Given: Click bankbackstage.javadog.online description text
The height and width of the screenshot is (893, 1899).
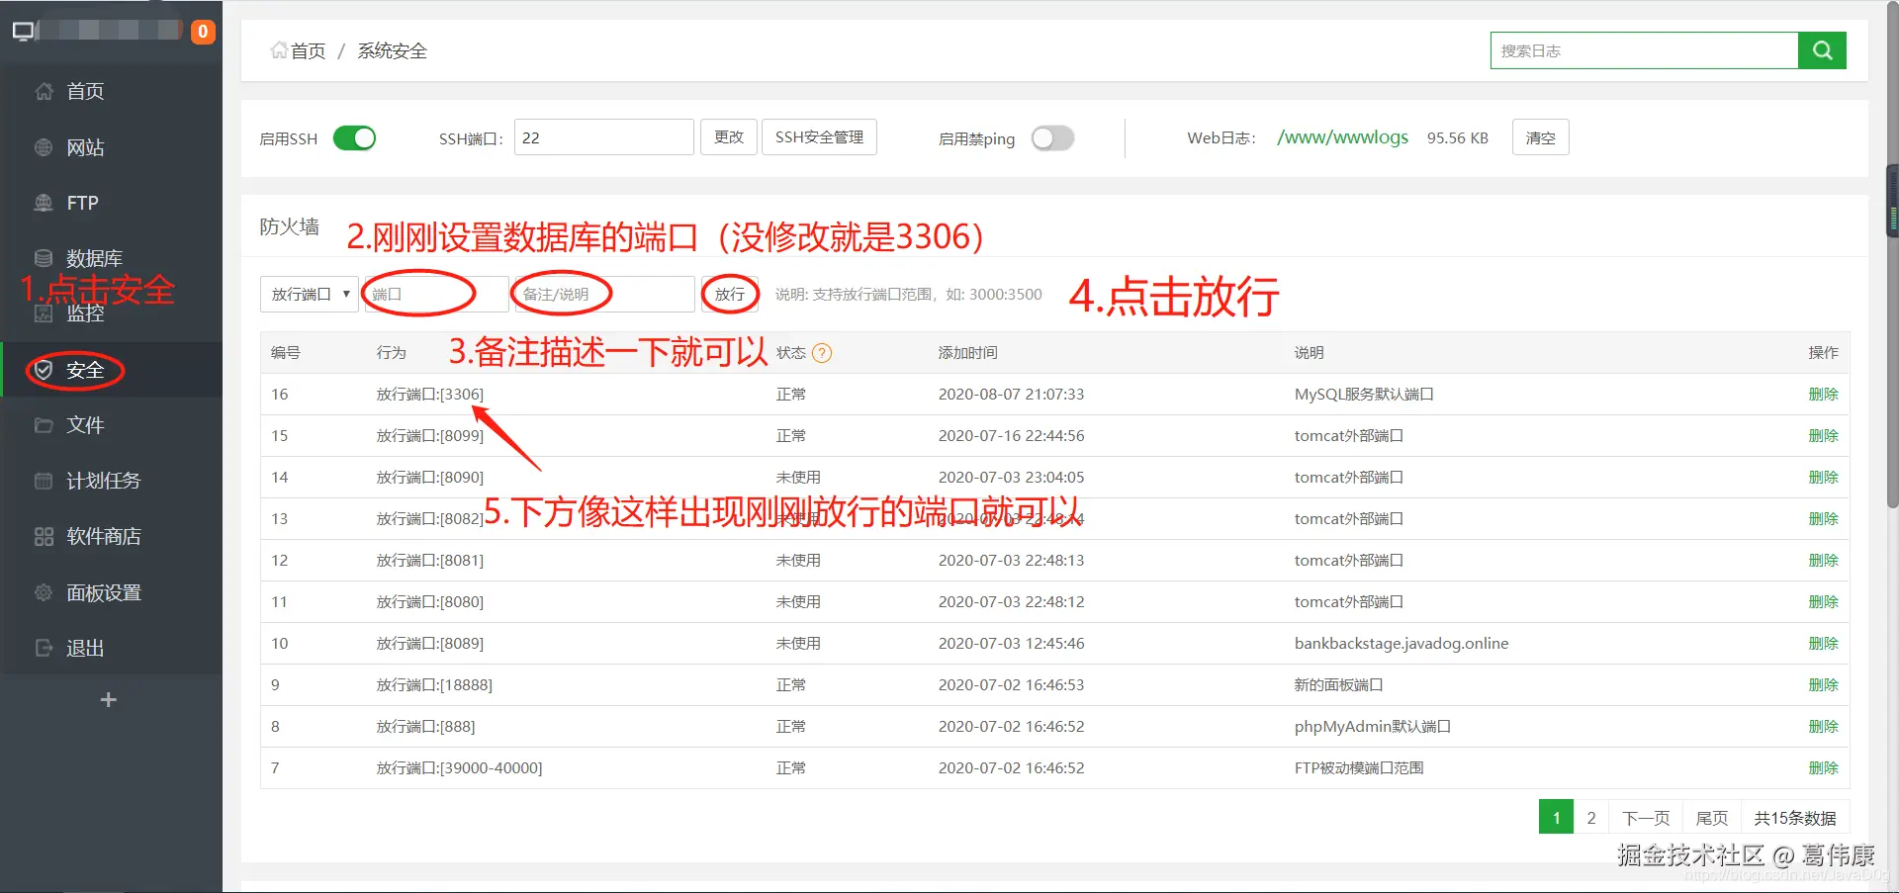Looking at the screenshot, I should pos(1402,643).
